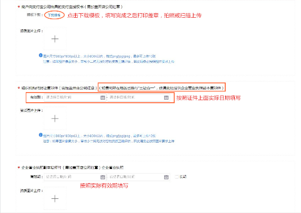Open the calendar icon on the business license start date
301x213 pixels.
tap(103, 177)
